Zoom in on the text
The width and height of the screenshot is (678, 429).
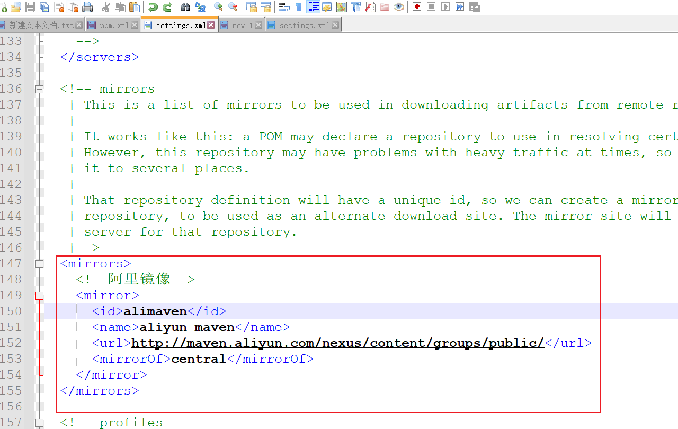pyautogui.click(x=218, y=7)
